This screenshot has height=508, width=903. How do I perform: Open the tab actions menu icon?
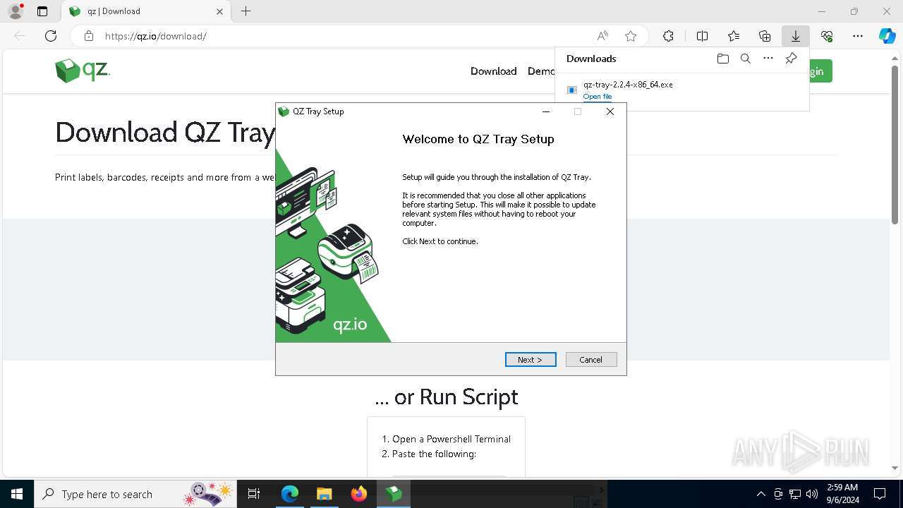pyautogui.click(x=42, y=11)
